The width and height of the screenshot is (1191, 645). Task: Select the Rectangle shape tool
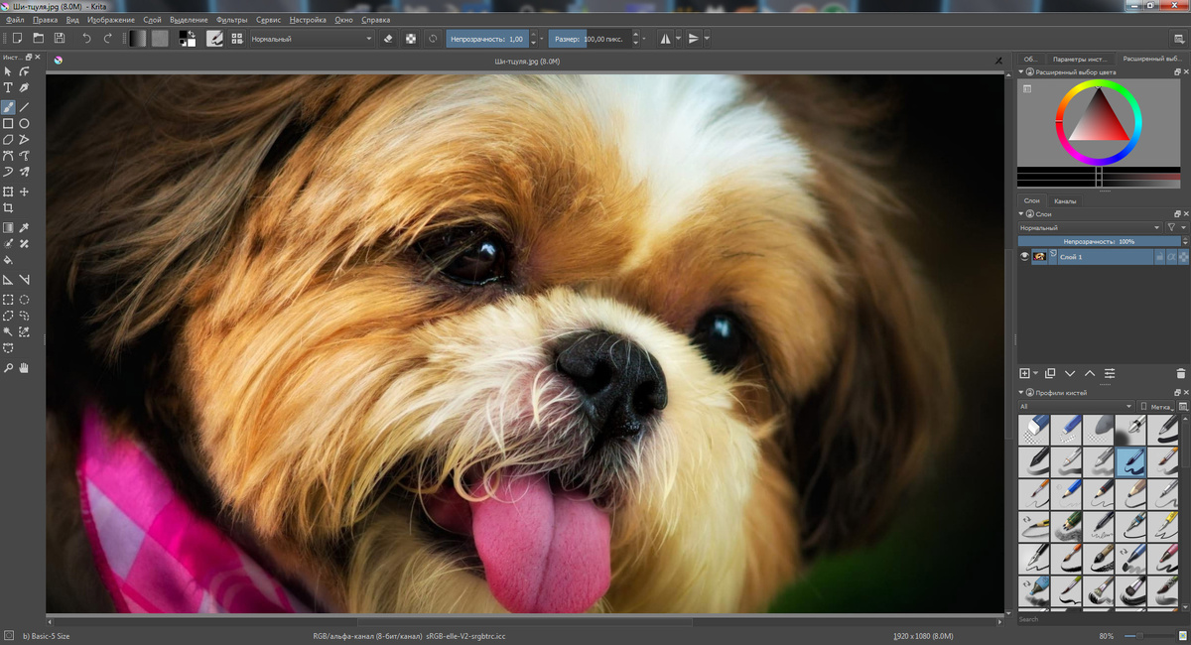pos(8,123)
